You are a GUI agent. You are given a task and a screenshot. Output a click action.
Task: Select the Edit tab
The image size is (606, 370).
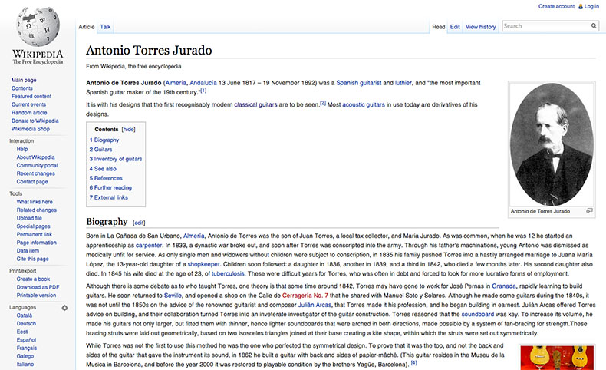point(455,27)
